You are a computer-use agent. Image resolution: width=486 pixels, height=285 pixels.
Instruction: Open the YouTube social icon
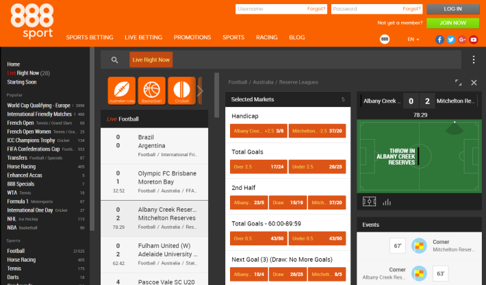click(x=473, y=40)
